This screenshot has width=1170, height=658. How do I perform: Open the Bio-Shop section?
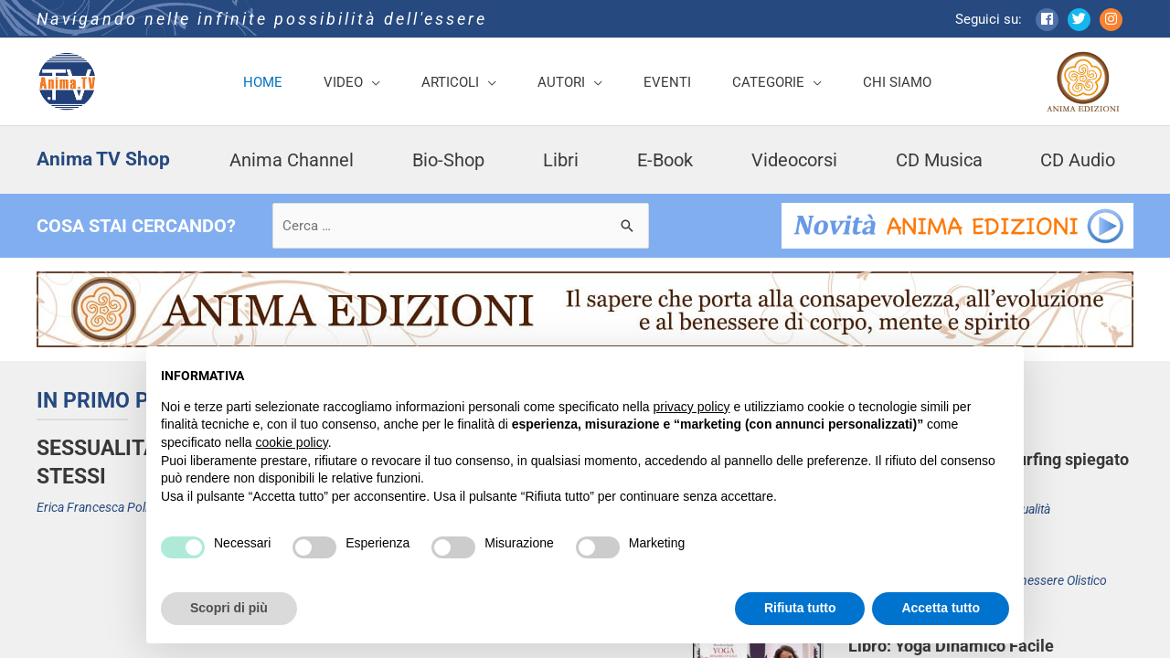tap(448, 160)
